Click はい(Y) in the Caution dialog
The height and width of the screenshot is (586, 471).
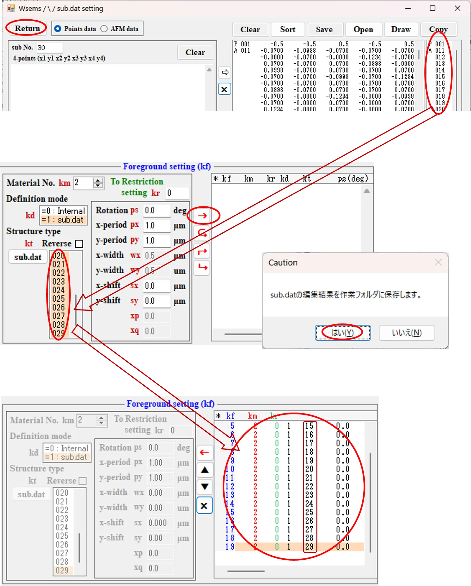click(342, 333)
